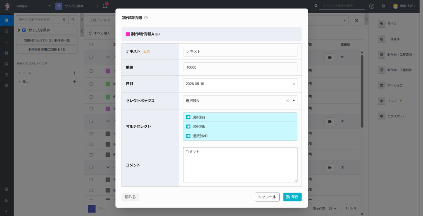
Task: Click the キャンセル button
Action: click(x=267, y=197)
